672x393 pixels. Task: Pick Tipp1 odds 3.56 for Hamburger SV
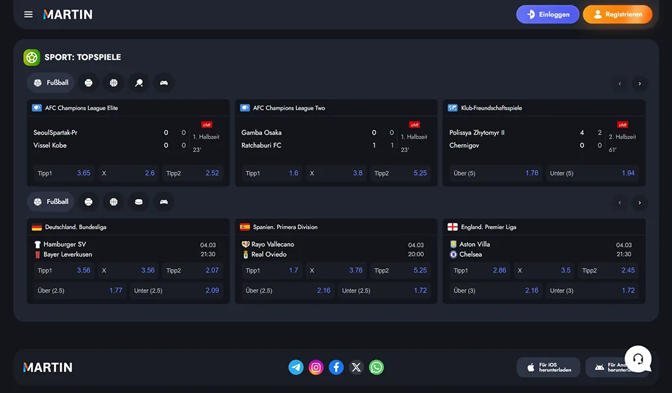click(64, 270)
